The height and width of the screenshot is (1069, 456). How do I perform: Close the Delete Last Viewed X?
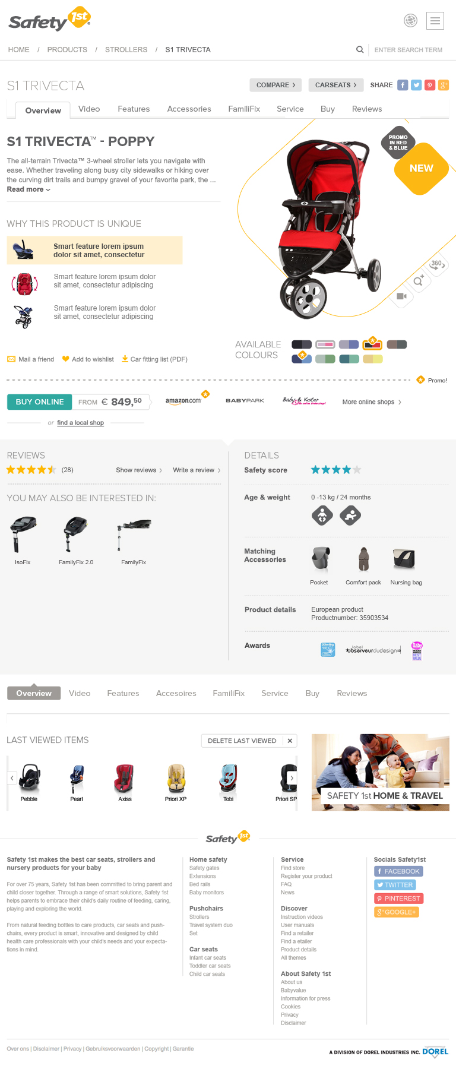point(290,741)
